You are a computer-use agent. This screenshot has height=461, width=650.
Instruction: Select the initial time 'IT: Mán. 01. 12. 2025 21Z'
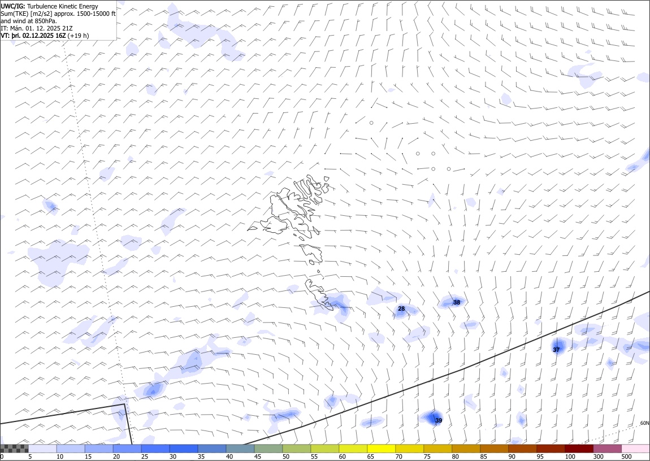(x=37, y=28)
